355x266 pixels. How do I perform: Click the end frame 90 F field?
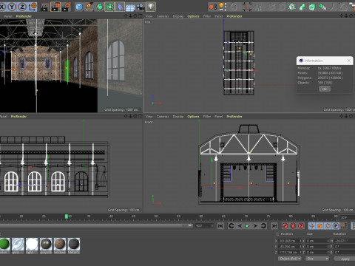point(204,225)
